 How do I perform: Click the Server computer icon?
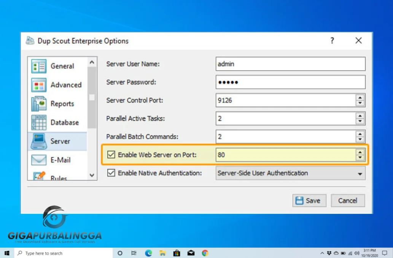pyautogui.click(x=38, y=141)
